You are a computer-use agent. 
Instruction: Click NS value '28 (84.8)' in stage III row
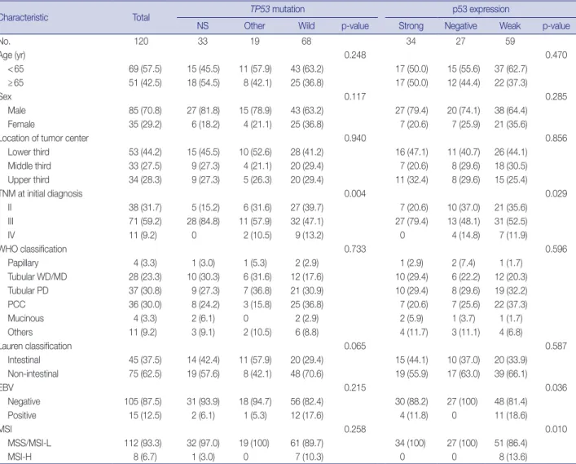click(x=203, y=221)
